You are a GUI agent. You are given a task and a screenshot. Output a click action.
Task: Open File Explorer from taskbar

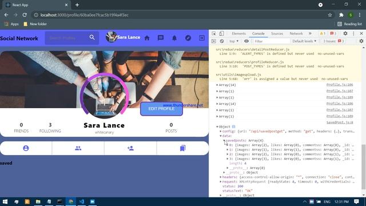coord(38,201)
